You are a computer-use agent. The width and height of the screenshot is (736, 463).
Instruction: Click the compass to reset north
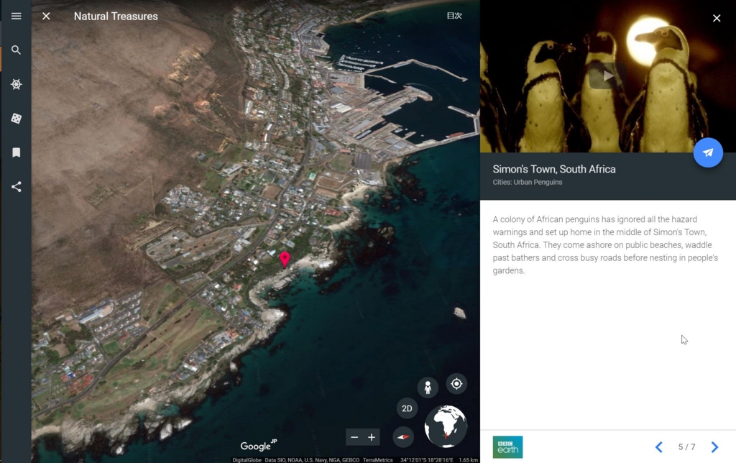tap(402, 437)
